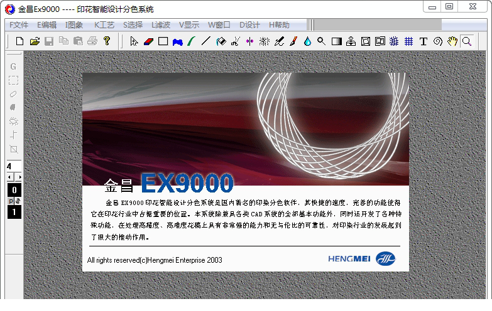
Task: Click the G icon in left panel
Action: (x=13, y=66)
